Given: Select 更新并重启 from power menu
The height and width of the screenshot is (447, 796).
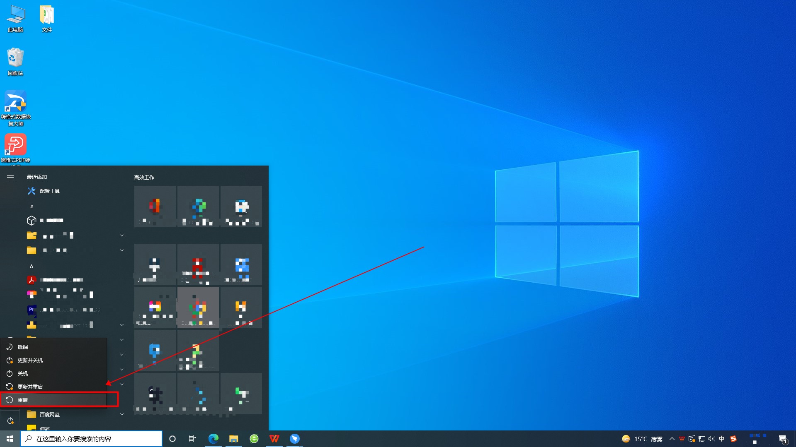Looking at the screenshot, I should 30,387.
